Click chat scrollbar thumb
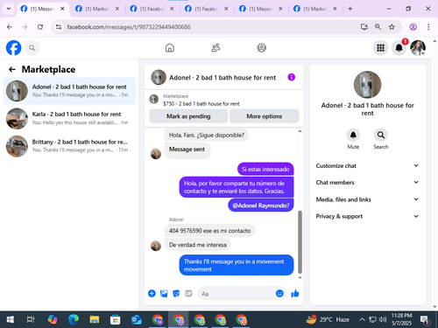438x328 pixels. 300,242
